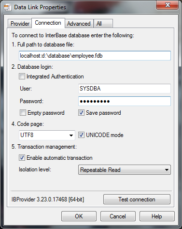This screenshot has height=229, width=182.
Task: Click the Test connection button
Action: coord(137,199)
